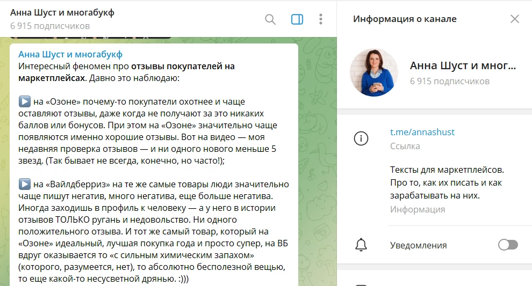Click the bold text 'отзывы покупателей на маркетплейсах'
Image resolution: width=532 pixels, height=286 pixels.
[x=127, y=72]
